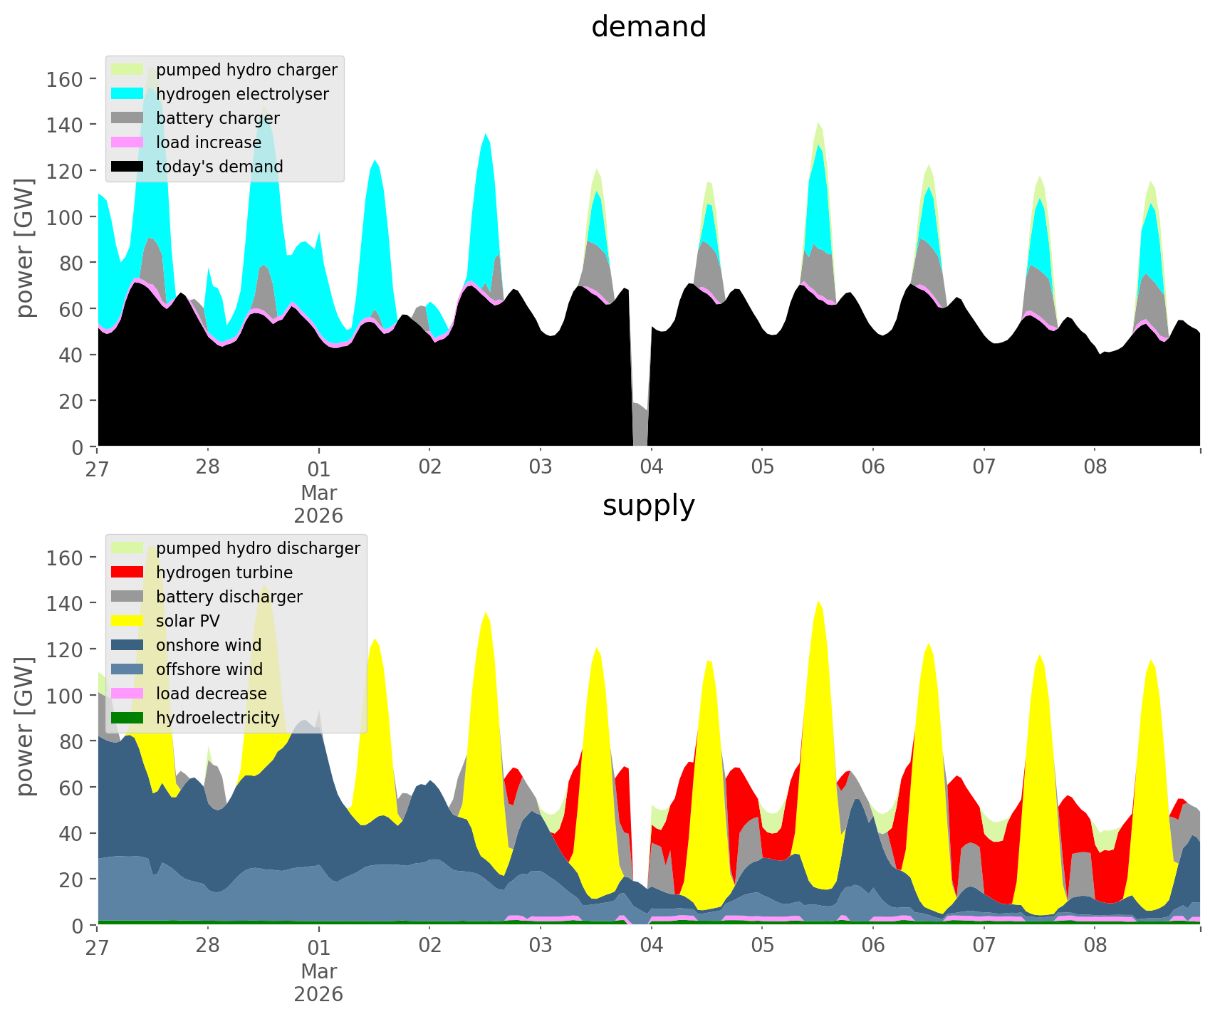Click the '06' date tick under the supply chart
Screen dimensions: 1215x1019
pyautogui.click(x=872, y=946)
